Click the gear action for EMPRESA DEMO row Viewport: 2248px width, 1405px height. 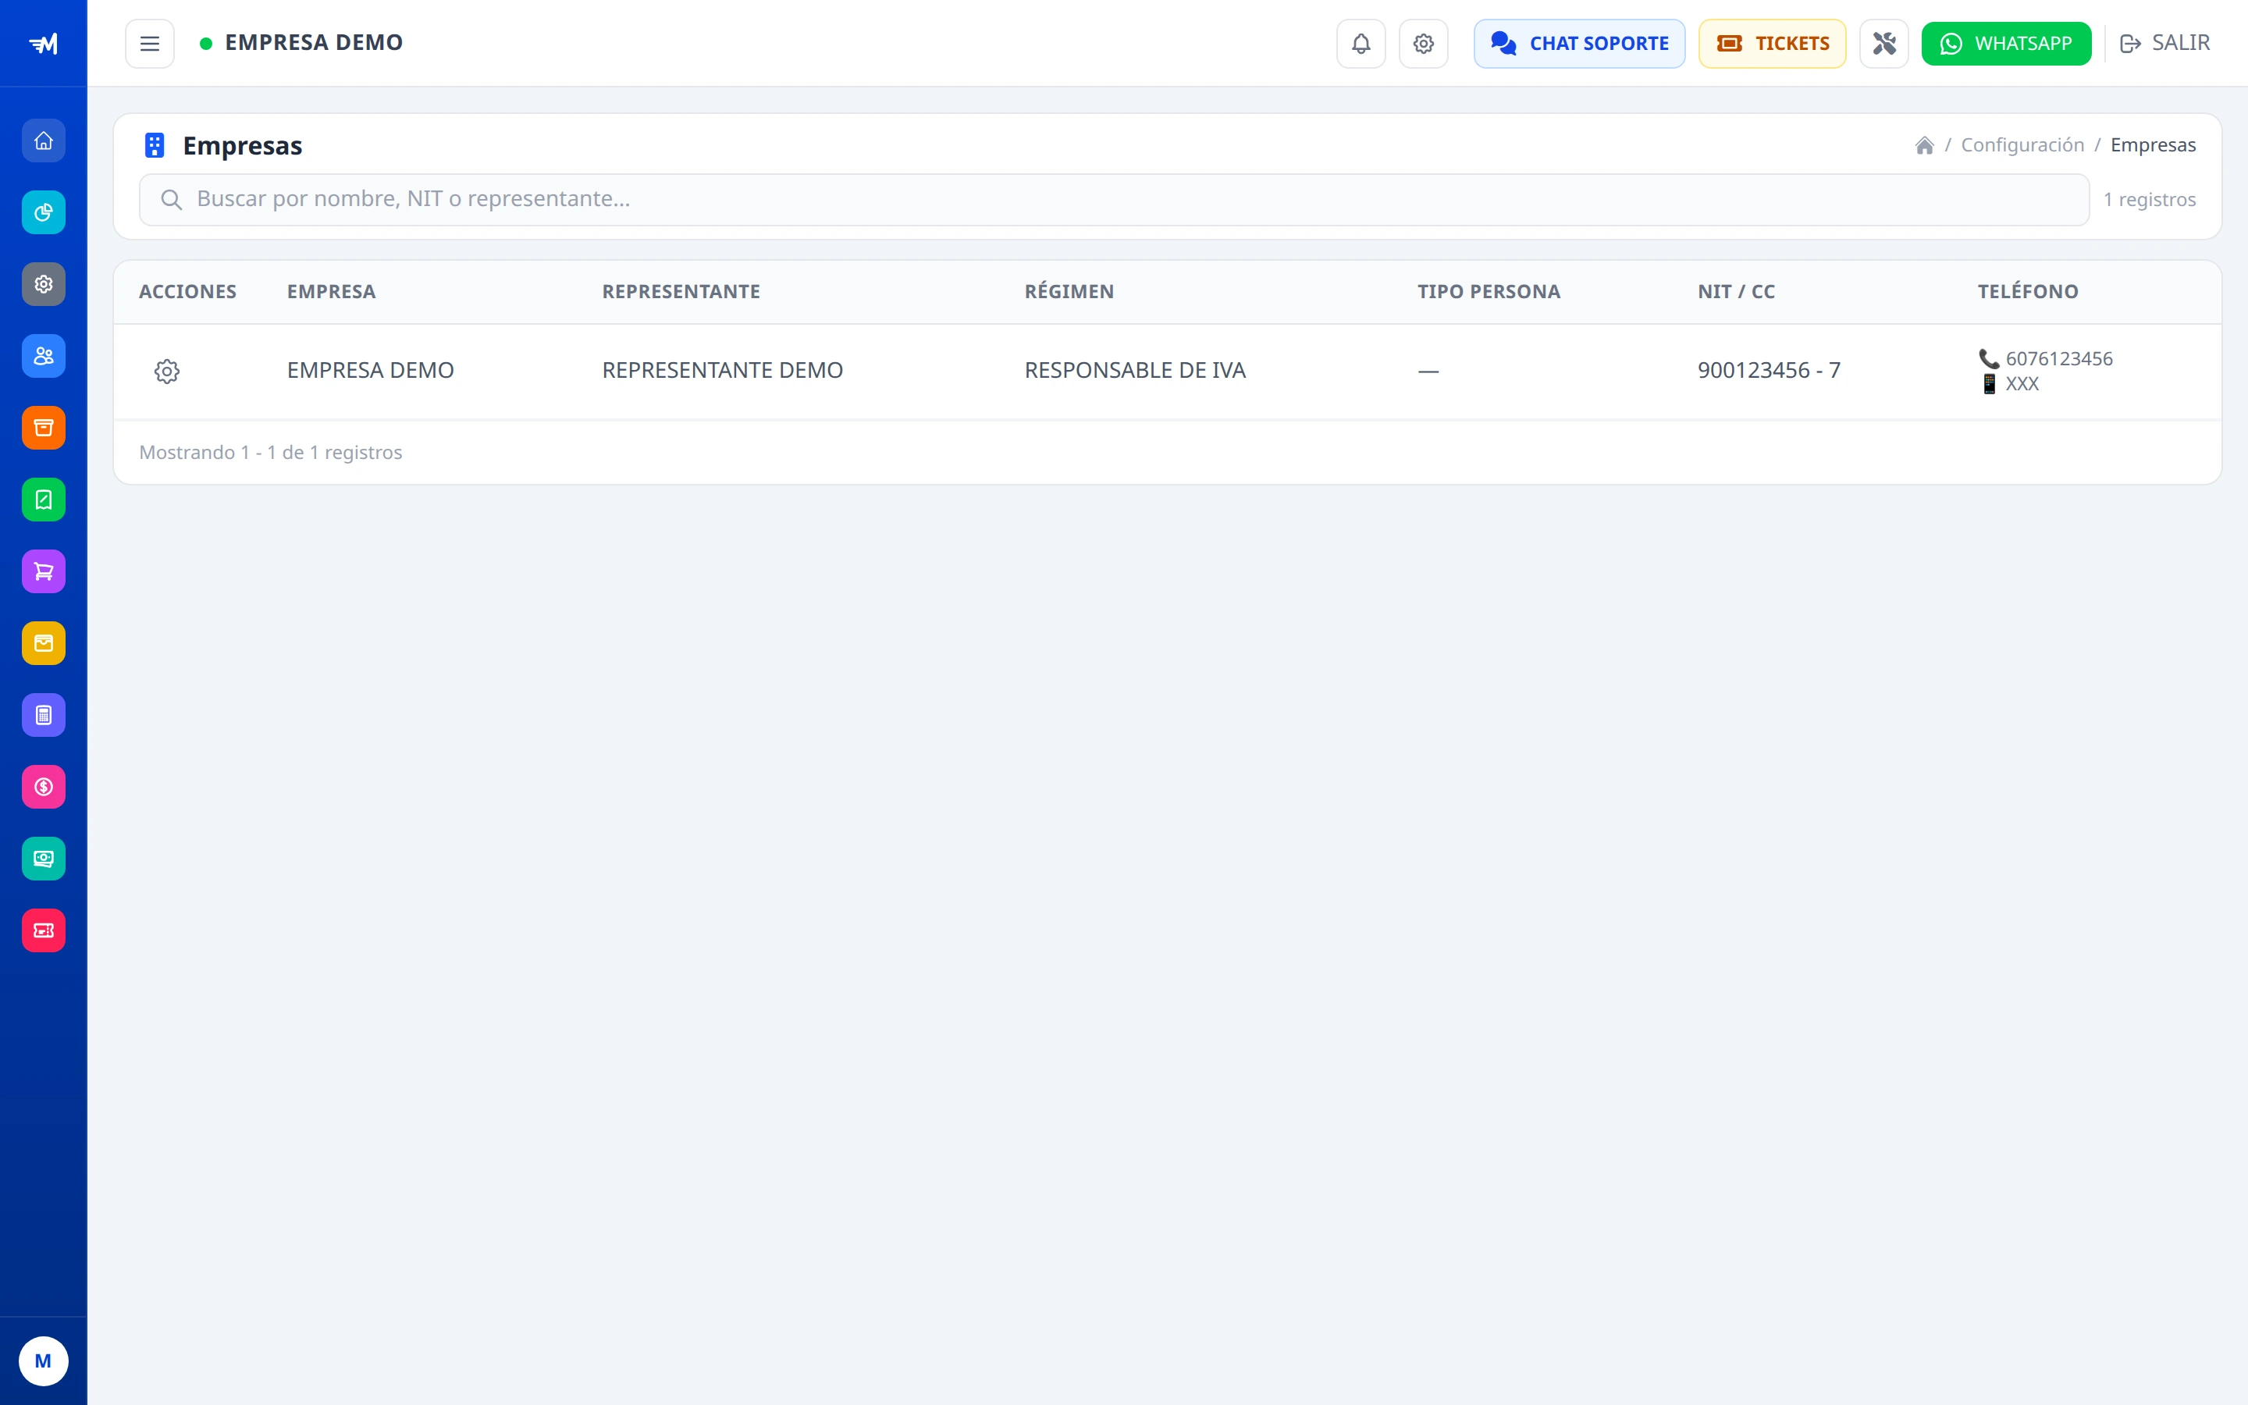[x=167, y=372]
